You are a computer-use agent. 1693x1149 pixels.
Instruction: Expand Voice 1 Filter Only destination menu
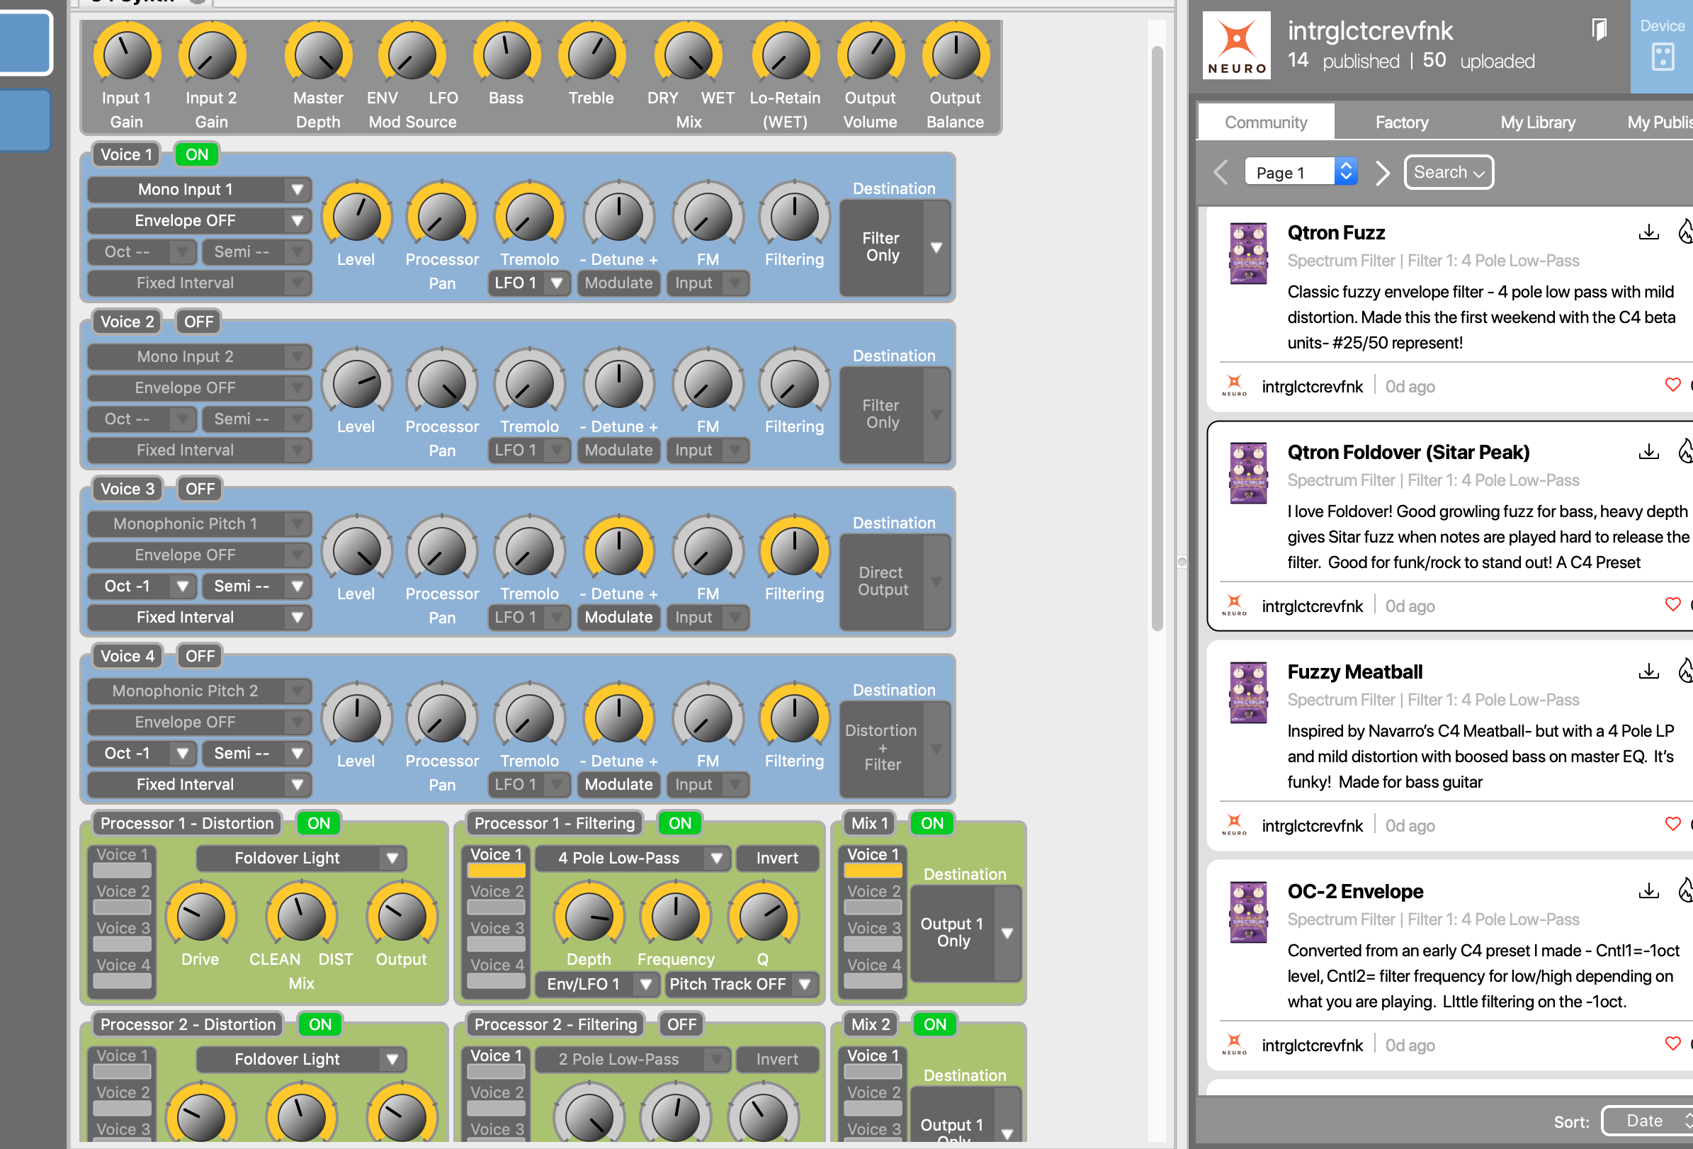(895, 247)
